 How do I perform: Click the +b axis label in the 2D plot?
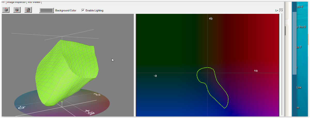tap(211, 19)
